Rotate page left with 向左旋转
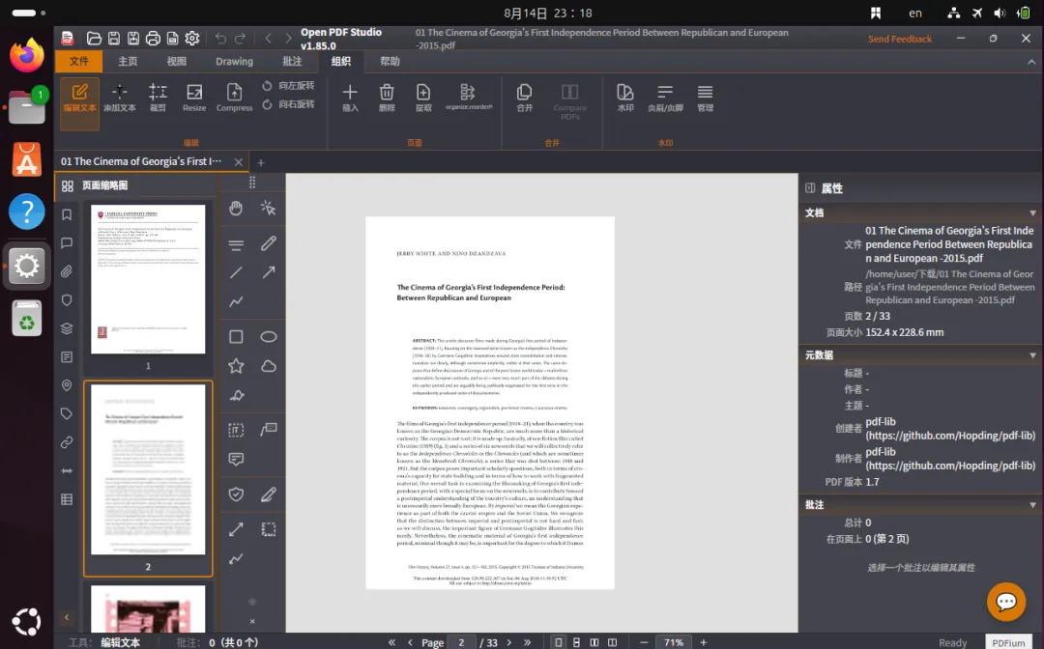The image size is (1044, 649). pos(288,86)
